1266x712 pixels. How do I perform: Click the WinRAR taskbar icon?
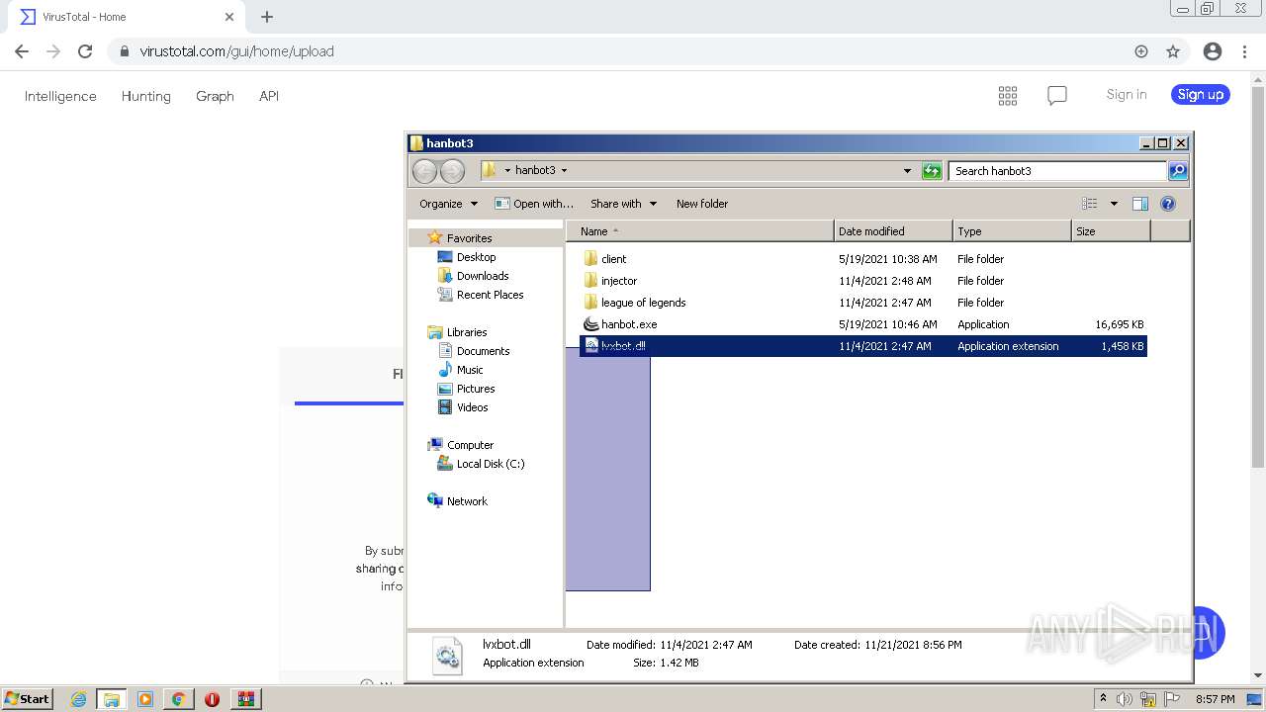point(245,699)
